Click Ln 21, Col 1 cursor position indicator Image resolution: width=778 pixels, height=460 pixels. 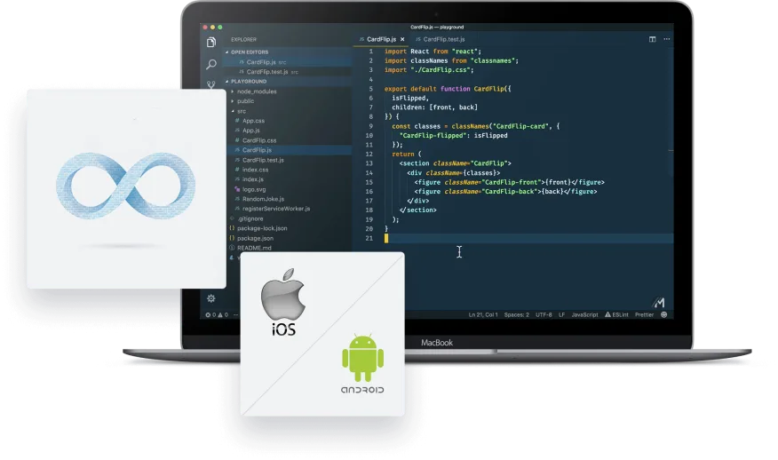(483, 314)
